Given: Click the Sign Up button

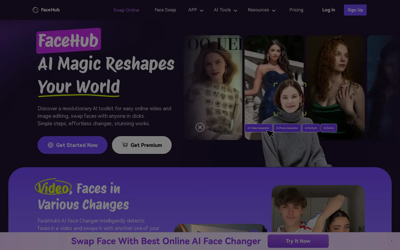Looking at the screenshot, I should pyautogui.click(x=355, y=10).
